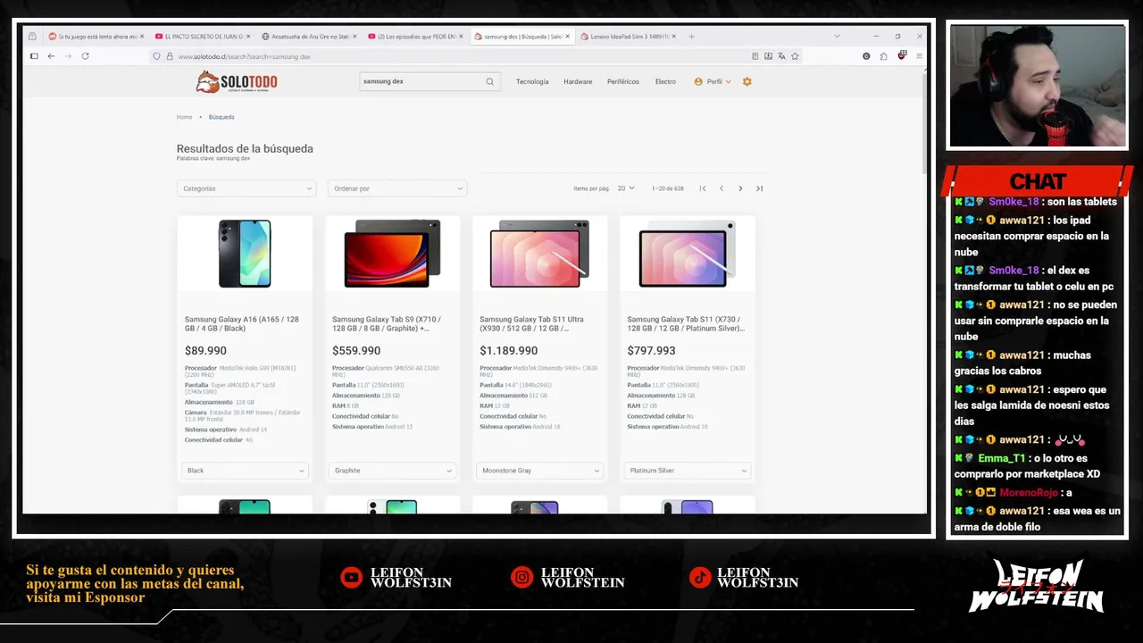This screenshot has height=643, width=1143.
Task: Open the browser extensions puzzle icon
Action: click(883, 56)
